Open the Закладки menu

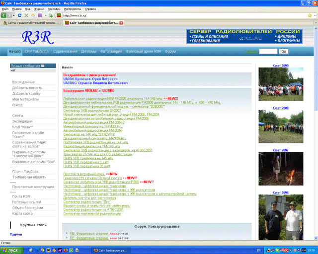pos(54,9)
